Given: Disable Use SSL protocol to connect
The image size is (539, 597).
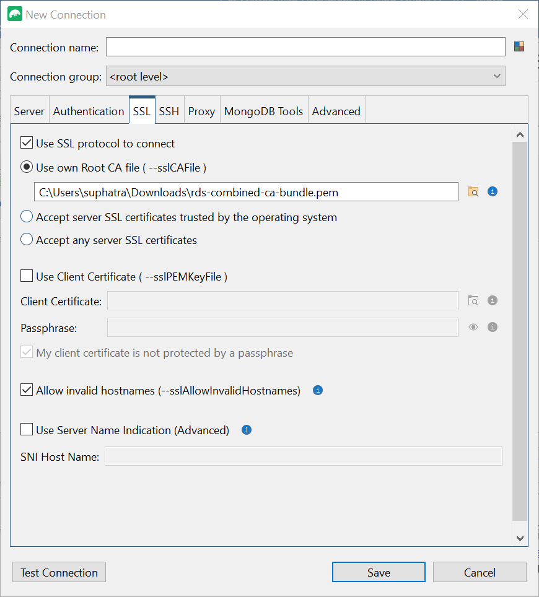Looking at the screenshot, I should 26,142.
